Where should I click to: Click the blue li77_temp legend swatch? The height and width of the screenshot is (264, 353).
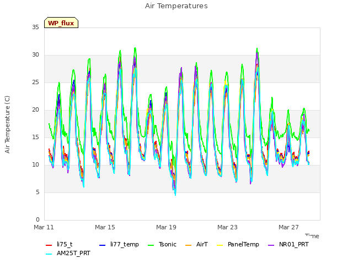102,245
